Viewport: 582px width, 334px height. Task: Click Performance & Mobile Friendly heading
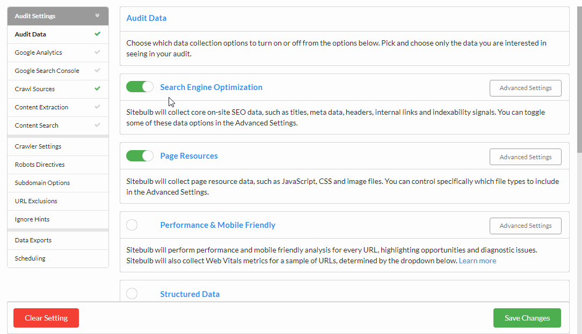coord(218,225)
